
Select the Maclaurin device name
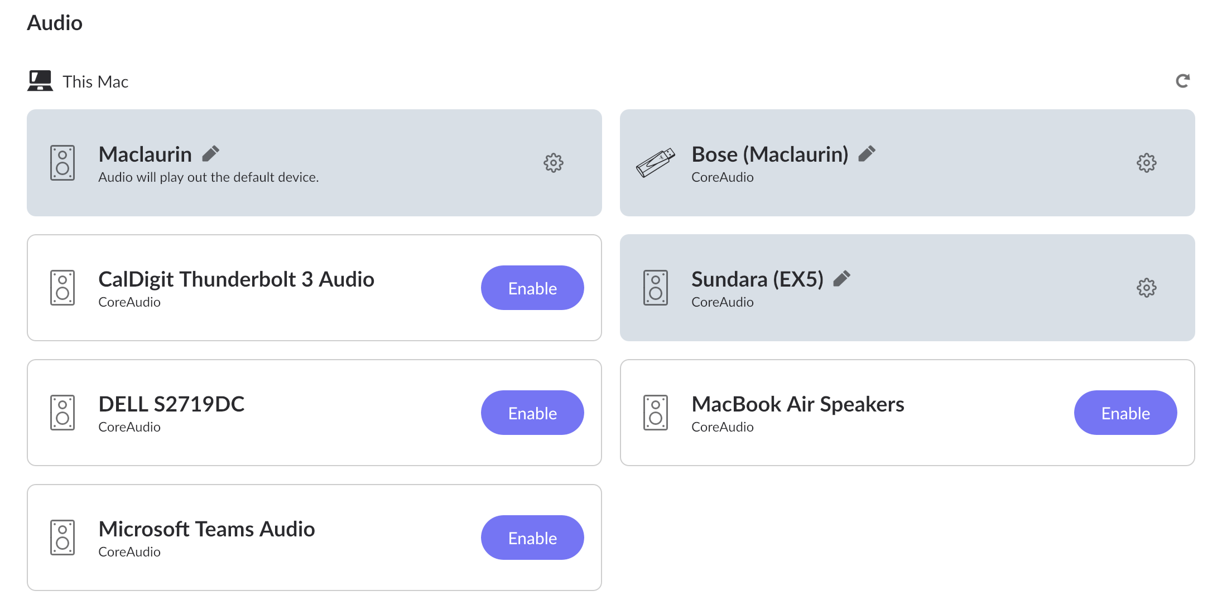(x=145, y=154)
